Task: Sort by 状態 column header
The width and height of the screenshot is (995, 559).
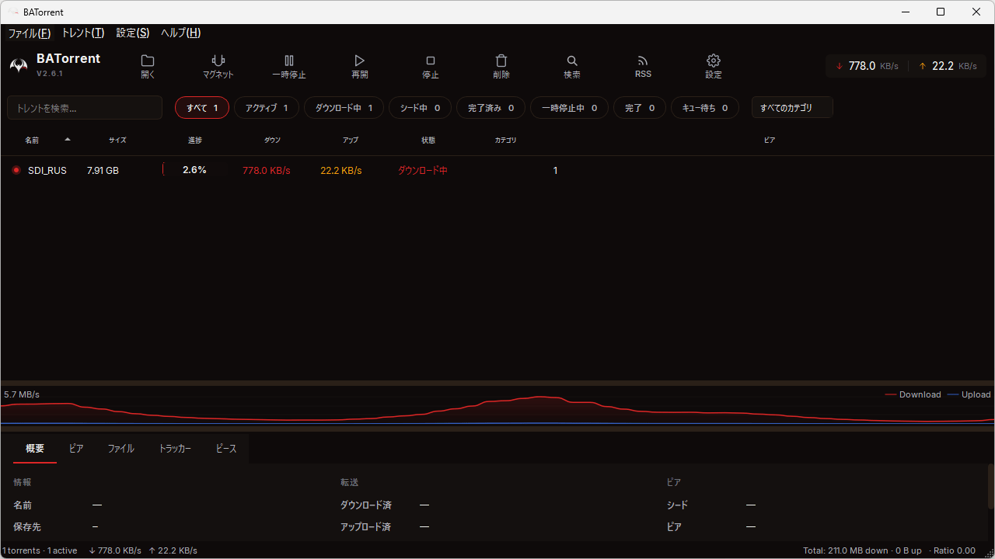Action: (x=428, y=141)
